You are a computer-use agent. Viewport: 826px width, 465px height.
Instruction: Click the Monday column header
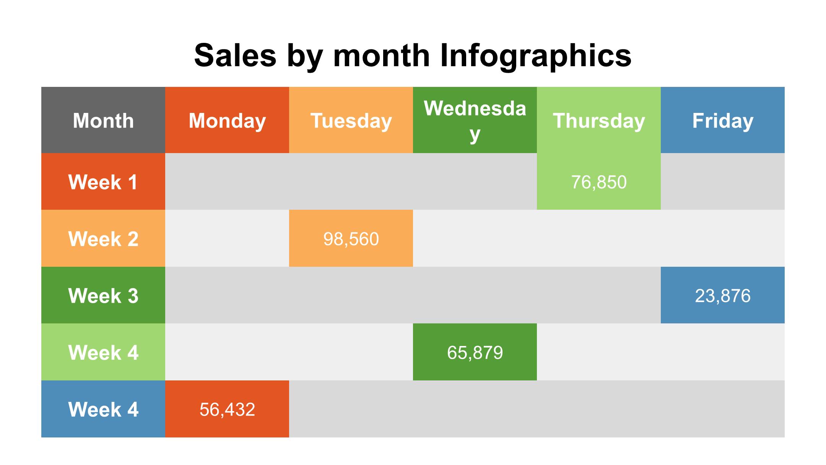(227, 121)
